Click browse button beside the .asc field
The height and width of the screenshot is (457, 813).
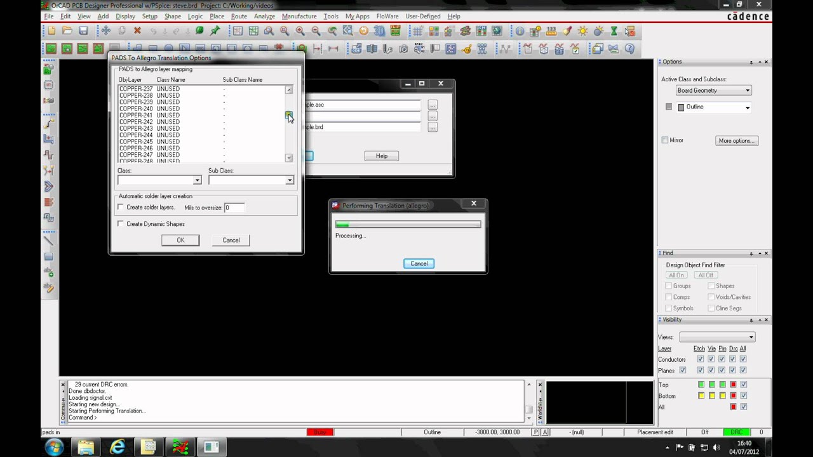(433, 105)
